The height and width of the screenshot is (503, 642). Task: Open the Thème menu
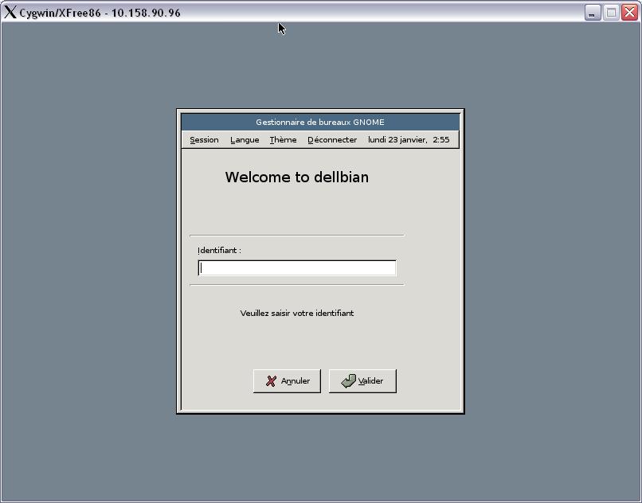[x=283, y=140]
